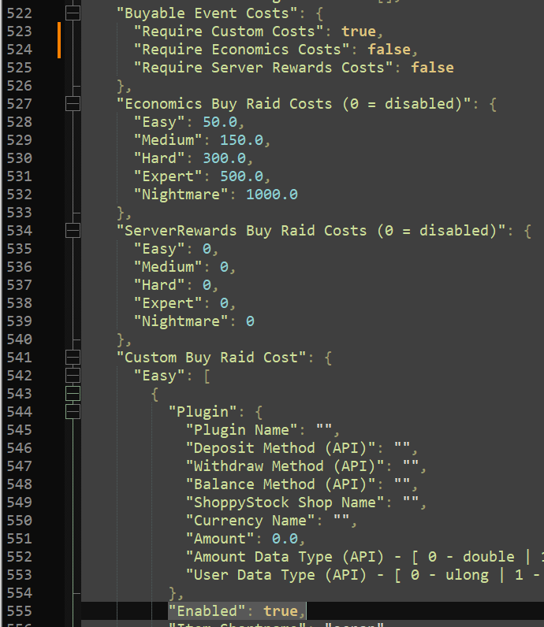This screenshot has height=627, width=544.
Task: Fold the opening brace on line 543
Action: pos(73,394)
